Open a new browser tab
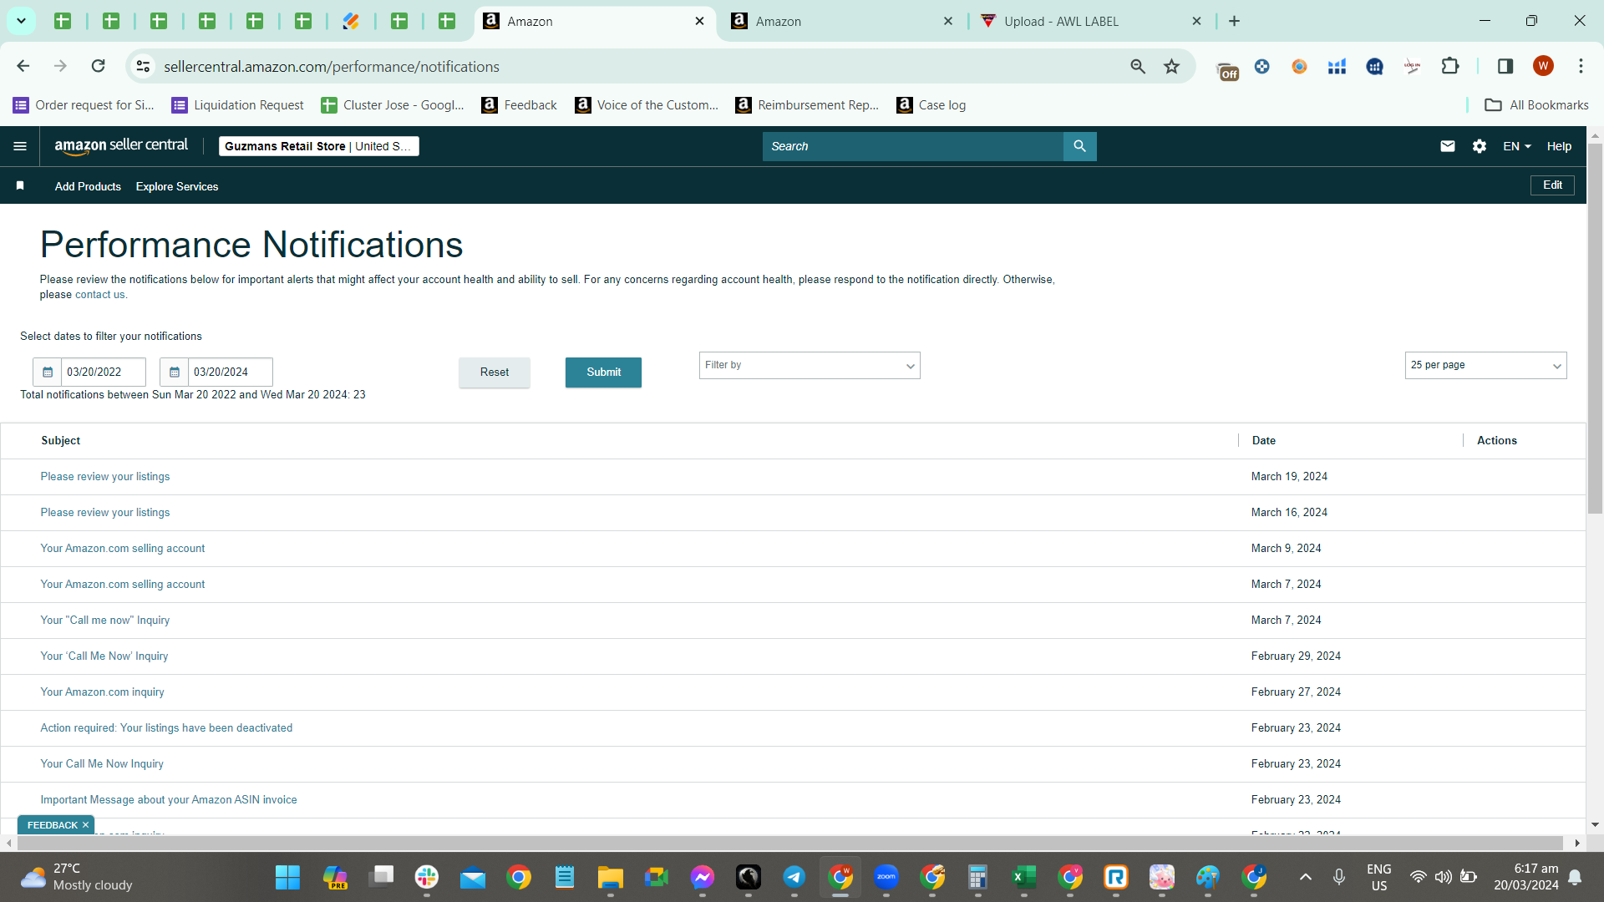1604x902 pixels. click(1234, 21)
